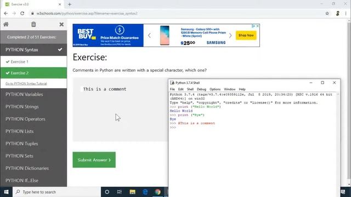The image size is (351, 197).
Task: Go back using the browser back arrow
Action: [6, 13]
